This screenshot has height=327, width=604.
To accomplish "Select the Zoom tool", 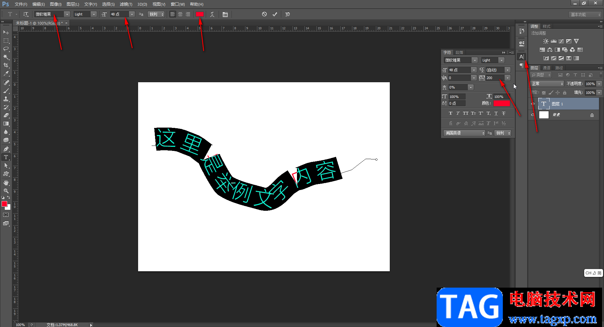I will tap(6, 191).
